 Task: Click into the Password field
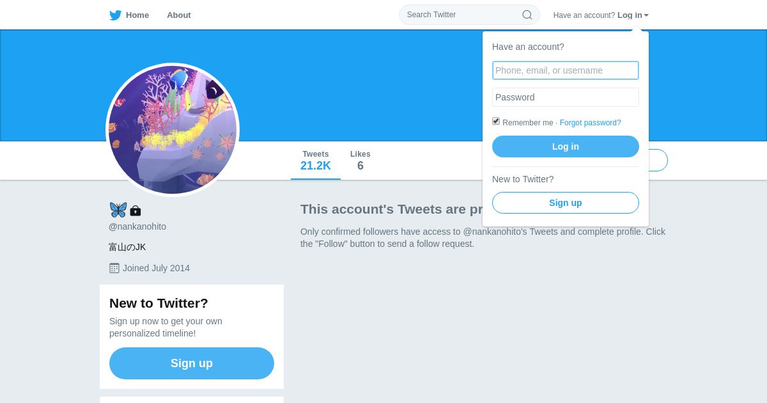tap(566, 97)
